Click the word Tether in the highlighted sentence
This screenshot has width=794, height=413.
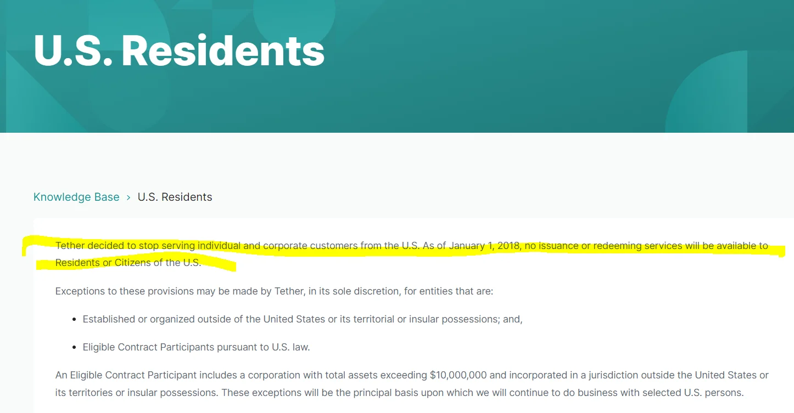[x=70, y=246]
